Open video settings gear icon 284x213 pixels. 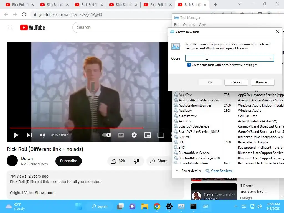pos(134,135)
